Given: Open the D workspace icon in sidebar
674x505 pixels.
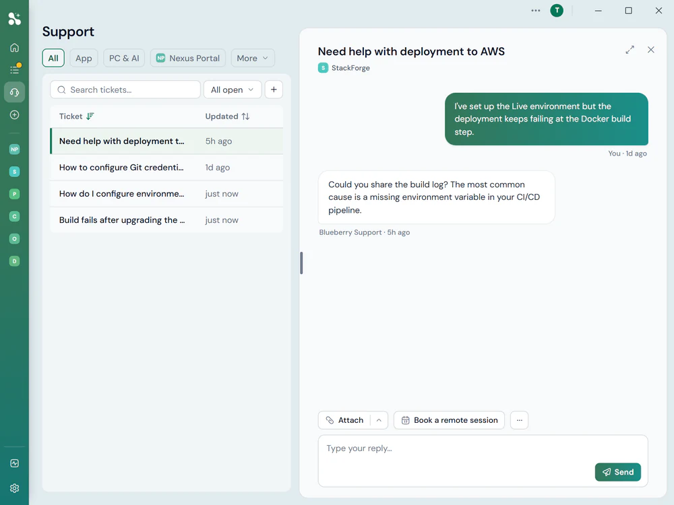Looking at the screenshot, I should [14, 261].
